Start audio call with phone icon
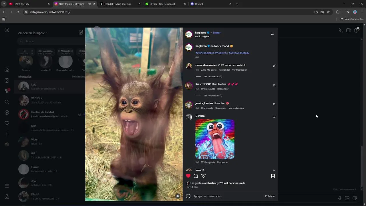Screen dimensions: 366x206 pyautogui.click(x=341, y=30)
